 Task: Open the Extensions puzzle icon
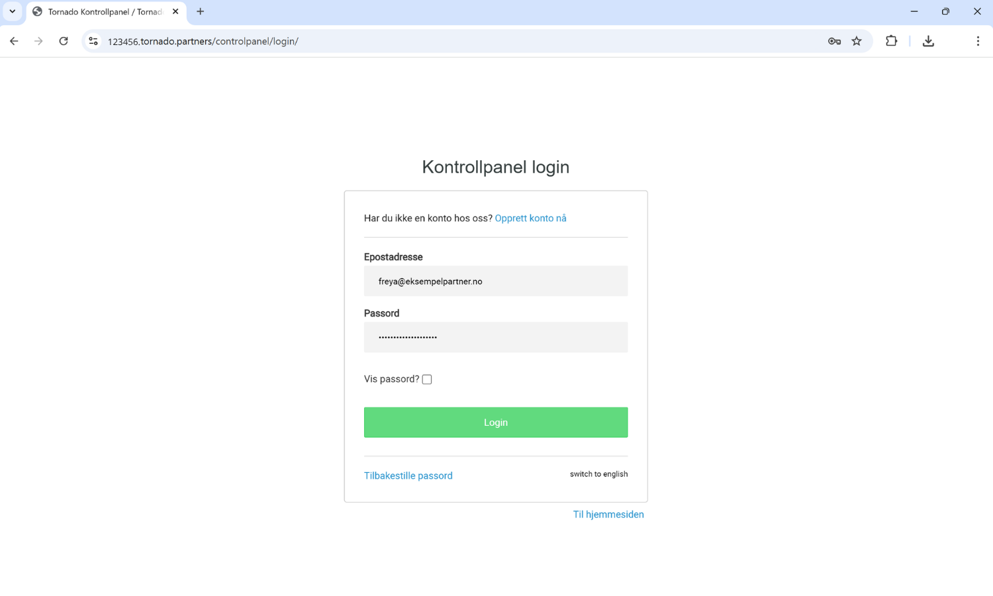tap(892, 41)
